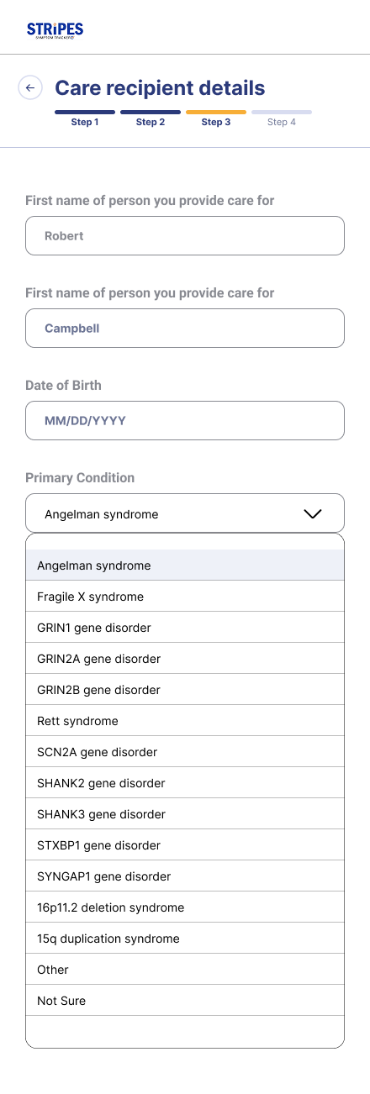Open Step 4 progress indicator
The width and height of the screenshot is (370, 1094).
point(282,118)
